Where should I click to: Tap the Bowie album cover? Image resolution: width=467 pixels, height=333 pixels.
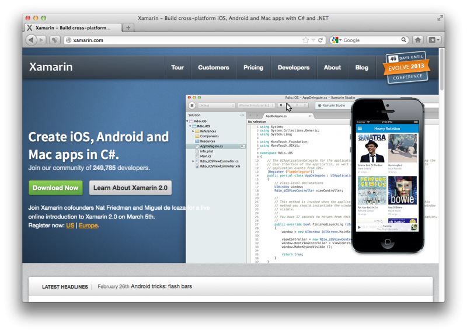pos(402,190)
